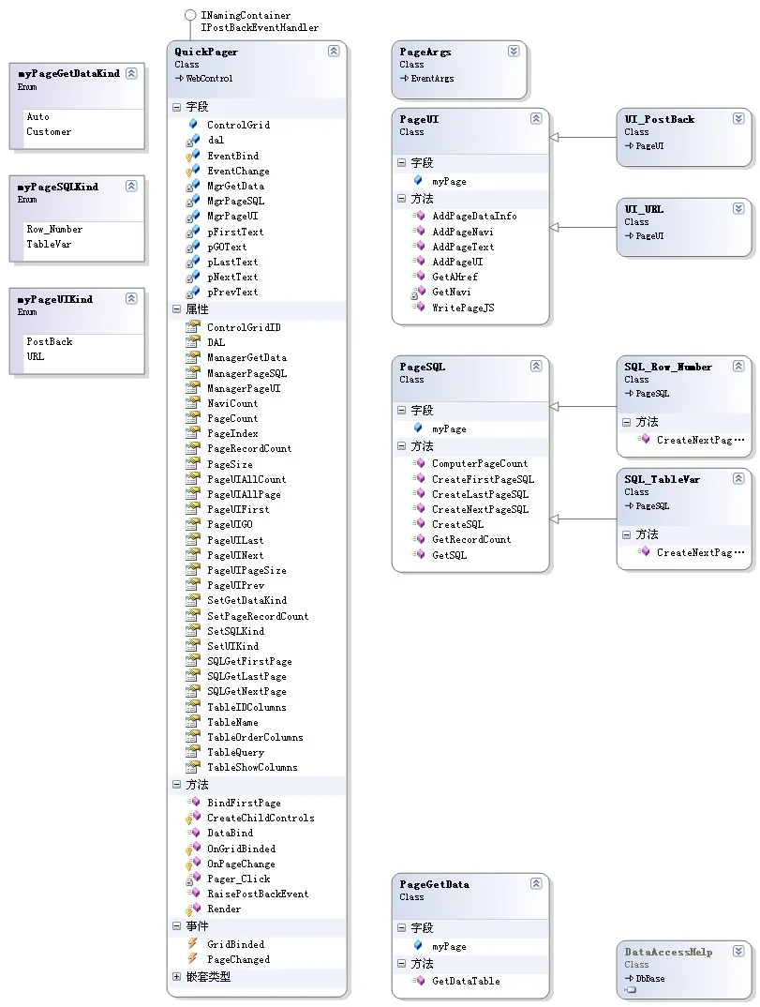
Task: Click the CreateChildControls method icon
Action: [x=192, y=818]
